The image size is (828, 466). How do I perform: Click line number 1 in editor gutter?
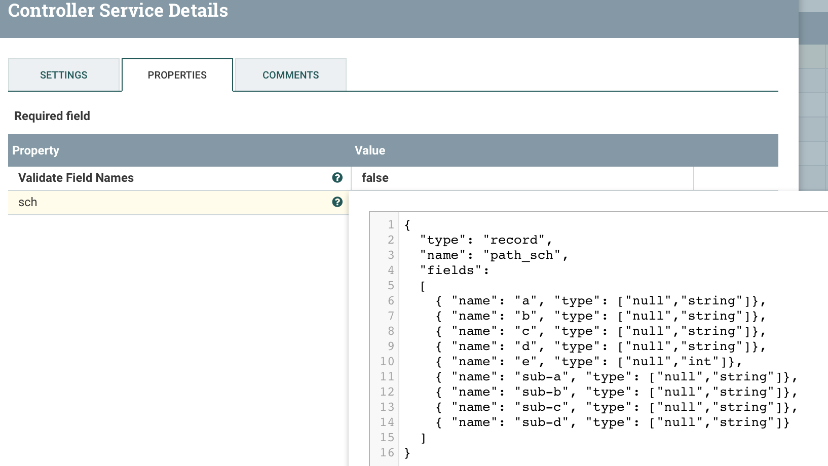(391, 225)
